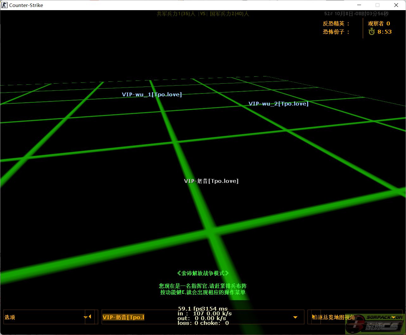Click the 按功能键E hint line
The height and width of the screenshot is (335, 406).
point(203,292)
